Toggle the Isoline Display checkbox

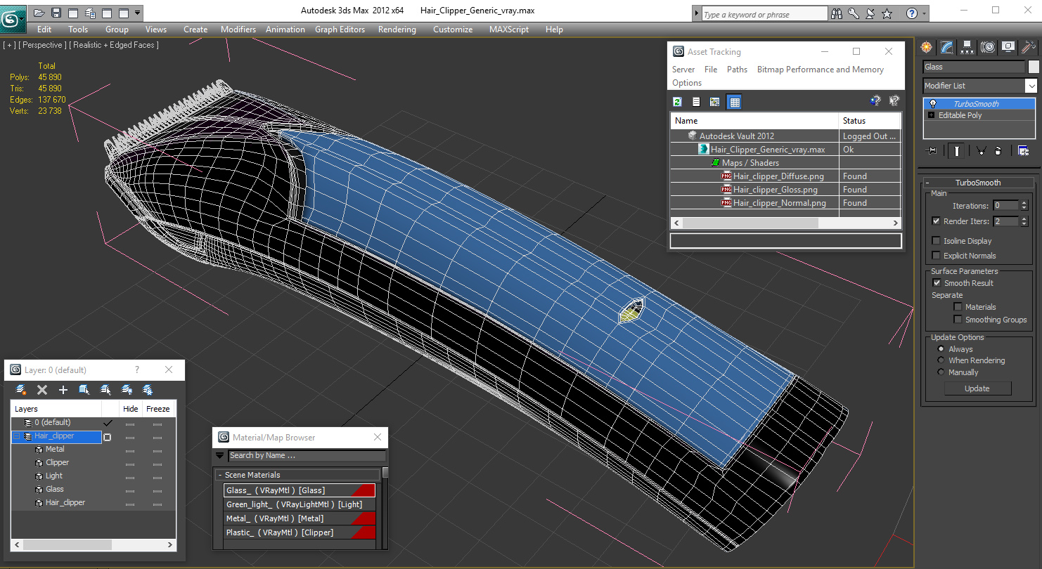click(936, 241)
